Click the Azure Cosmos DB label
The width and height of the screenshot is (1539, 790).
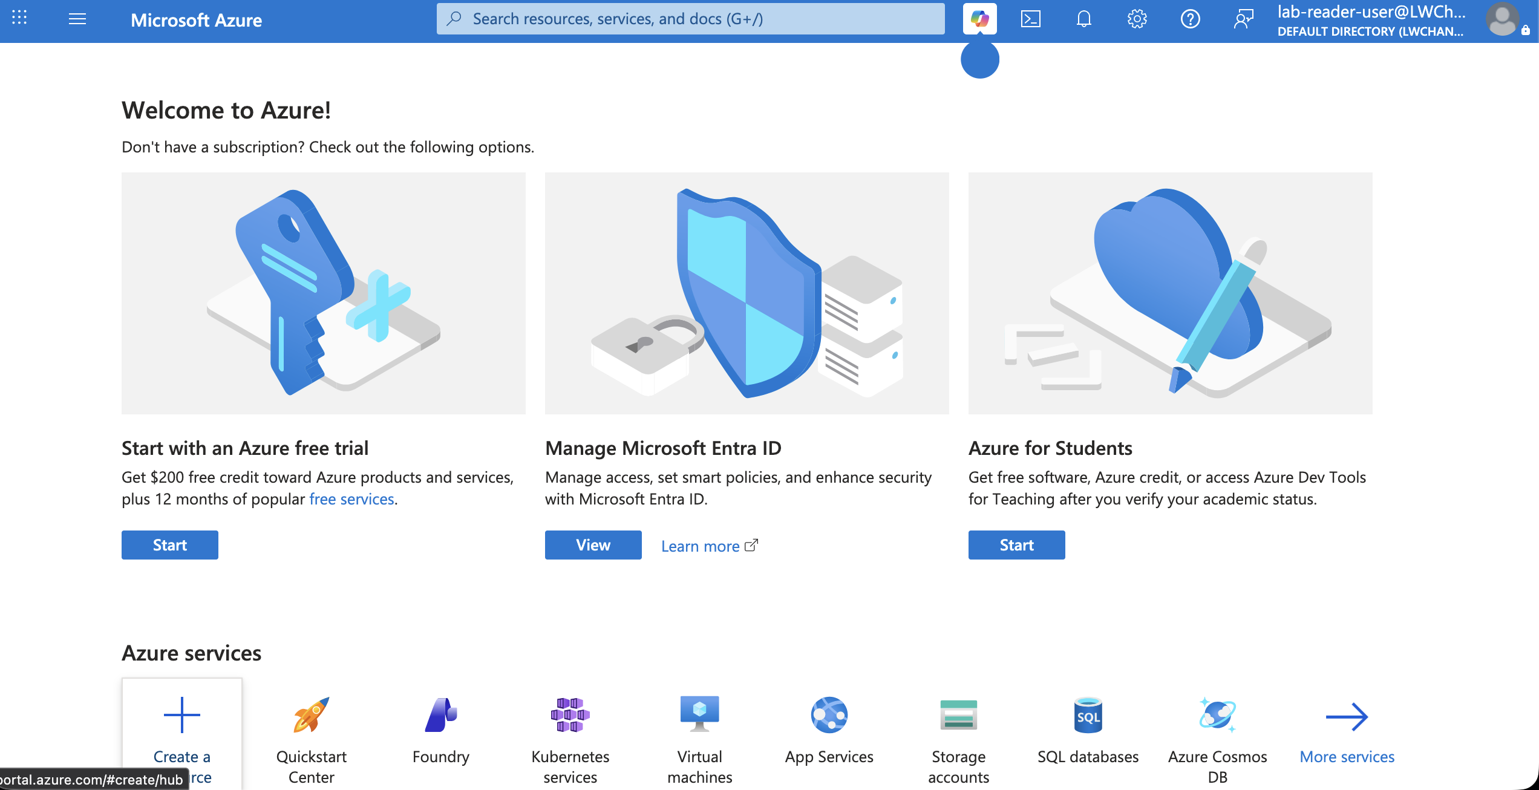[x=1218, y=767]
